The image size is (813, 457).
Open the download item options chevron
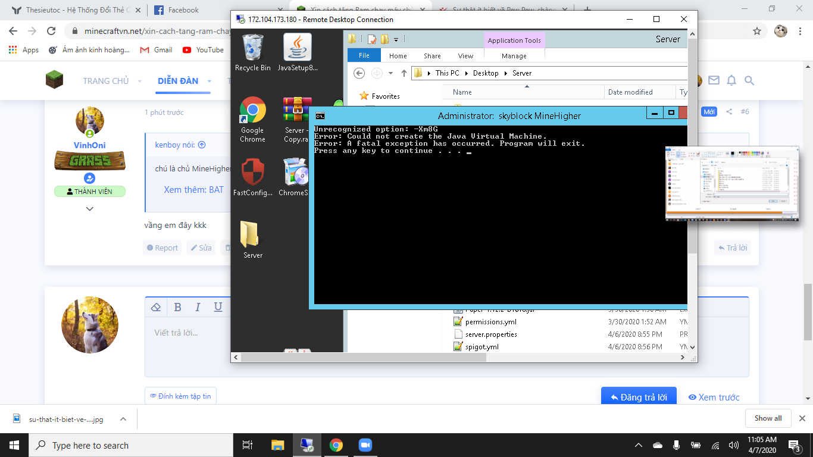[123, 419]
